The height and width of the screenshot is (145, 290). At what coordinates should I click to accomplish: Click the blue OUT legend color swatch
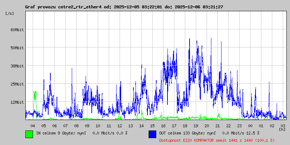tap(152, 134)
